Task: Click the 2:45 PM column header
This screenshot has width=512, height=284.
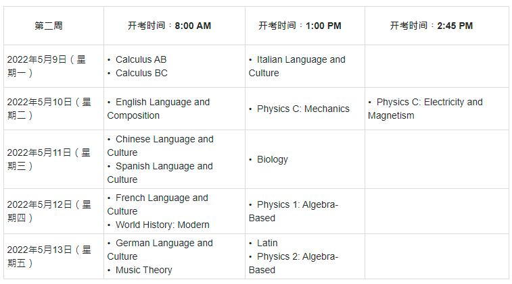Action: (432, 26)
